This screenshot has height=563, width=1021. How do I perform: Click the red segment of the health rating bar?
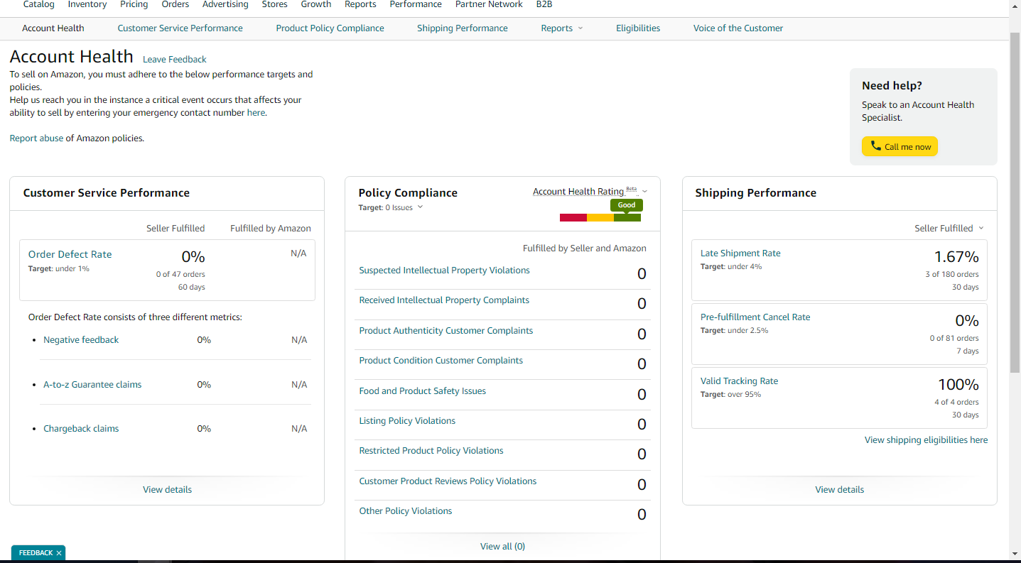pyautogui.click(x=573, y=217)
